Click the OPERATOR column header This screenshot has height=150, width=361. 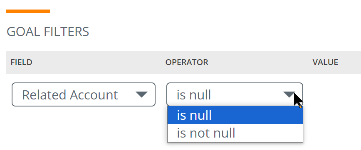click(x=187, y=63)
